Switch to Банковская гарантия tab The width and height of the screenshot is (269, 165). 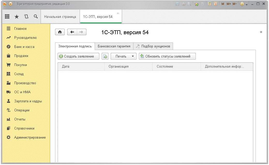click(114, 46)
